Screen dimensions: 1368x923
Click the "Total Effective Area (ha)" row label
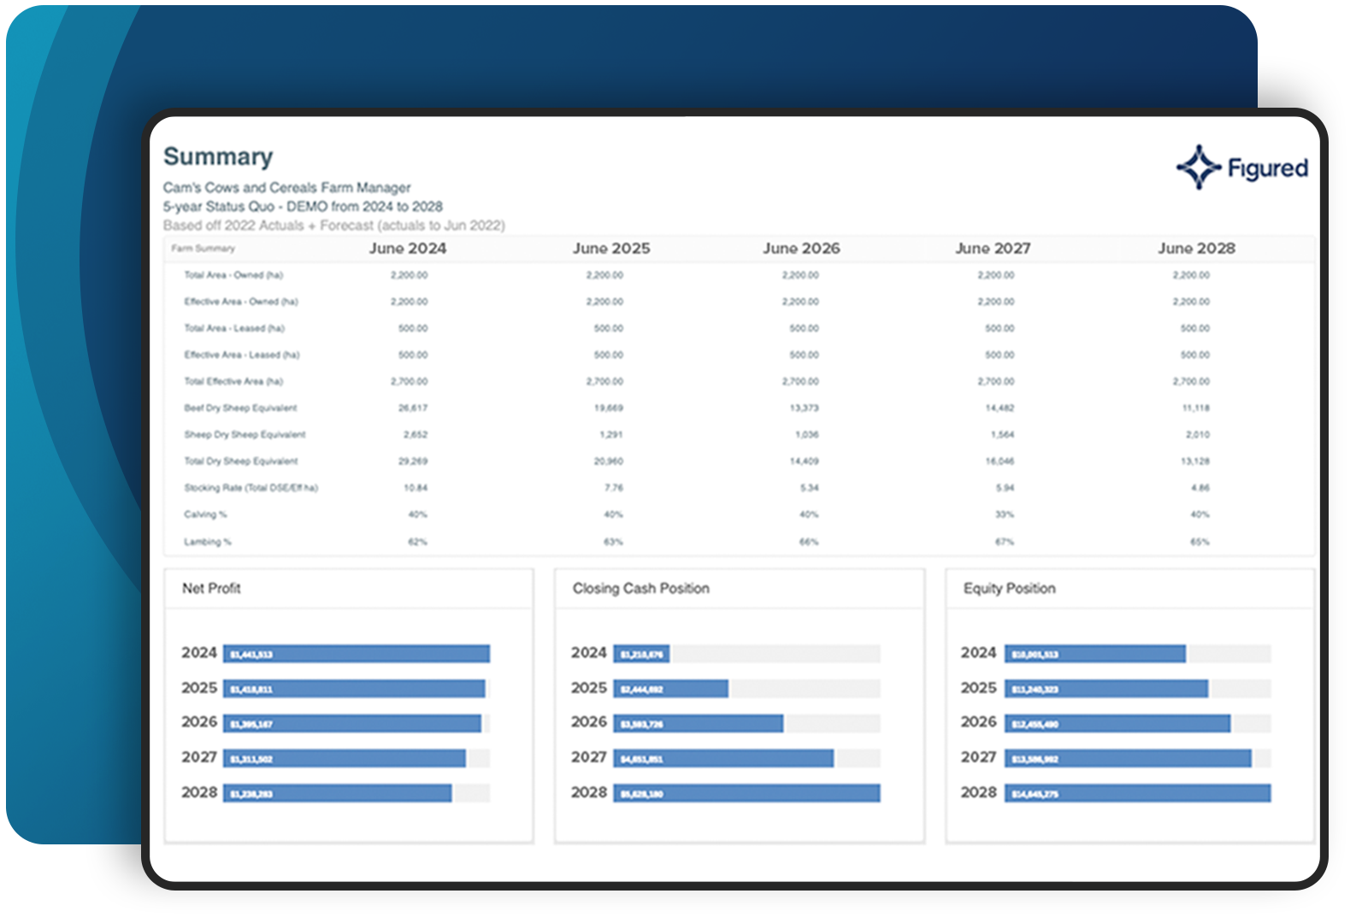point(233,381)
